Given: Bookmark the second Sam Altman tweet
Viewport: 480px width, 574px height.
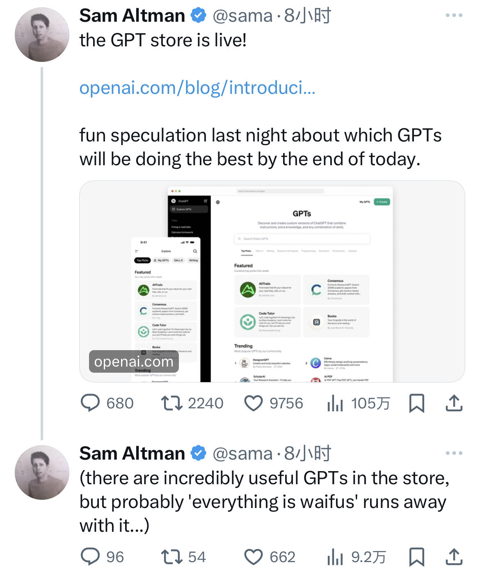Looking at the screenshot, I should click(x=417, y=557).
